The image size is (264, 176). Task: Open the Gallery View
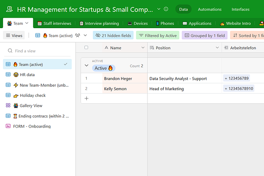point(37,106)
